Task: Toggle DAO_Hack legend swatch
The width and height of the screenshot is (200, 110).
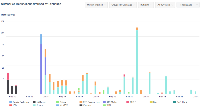Action: coord(175,102)
